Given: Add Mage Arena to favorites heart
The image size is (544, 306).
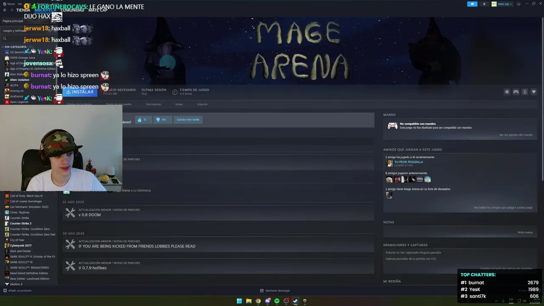Looking at the screenshot, I should pos(534,92).
